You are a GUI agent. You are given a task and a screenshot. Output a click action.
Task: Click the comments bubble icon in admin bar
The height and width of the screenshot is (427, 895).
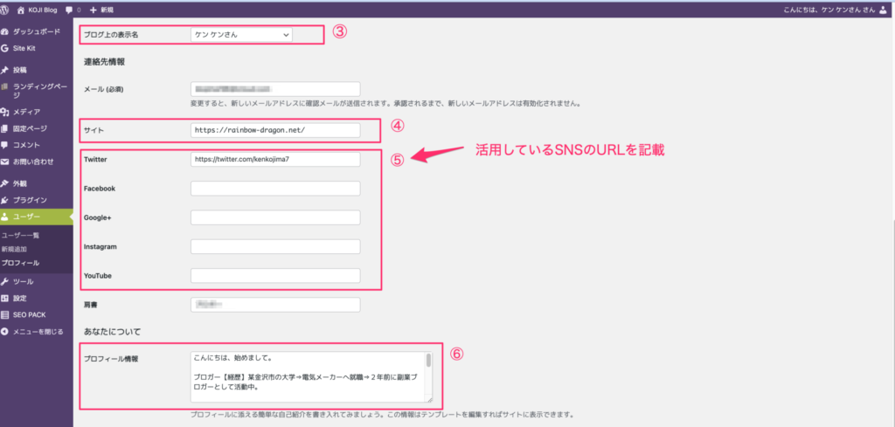point(69,10)
